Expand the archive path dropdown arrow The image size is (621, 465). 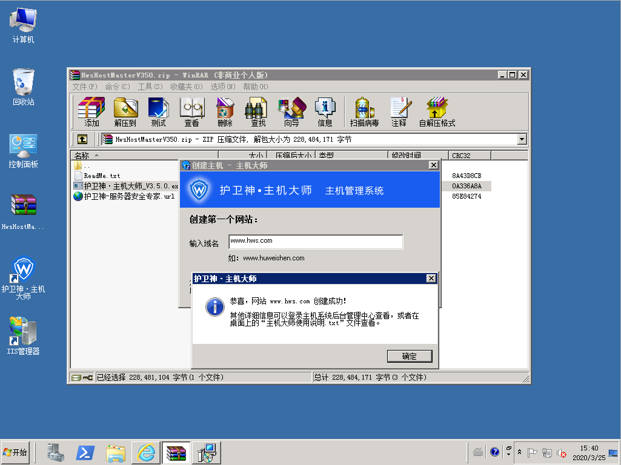522,139
